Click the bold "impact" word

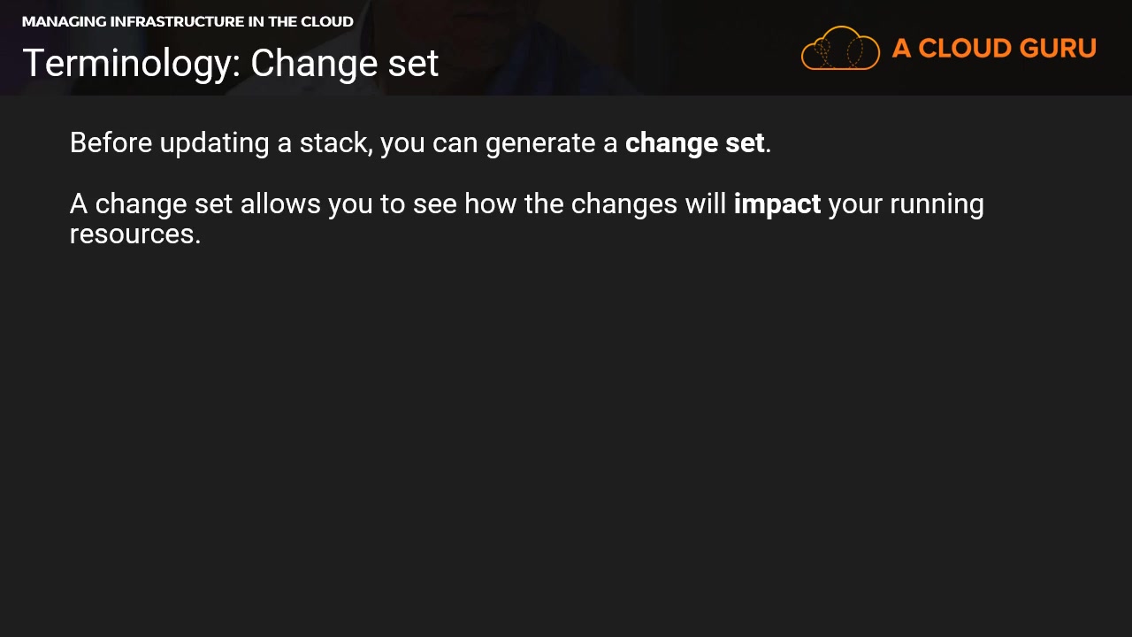[776, 204]
